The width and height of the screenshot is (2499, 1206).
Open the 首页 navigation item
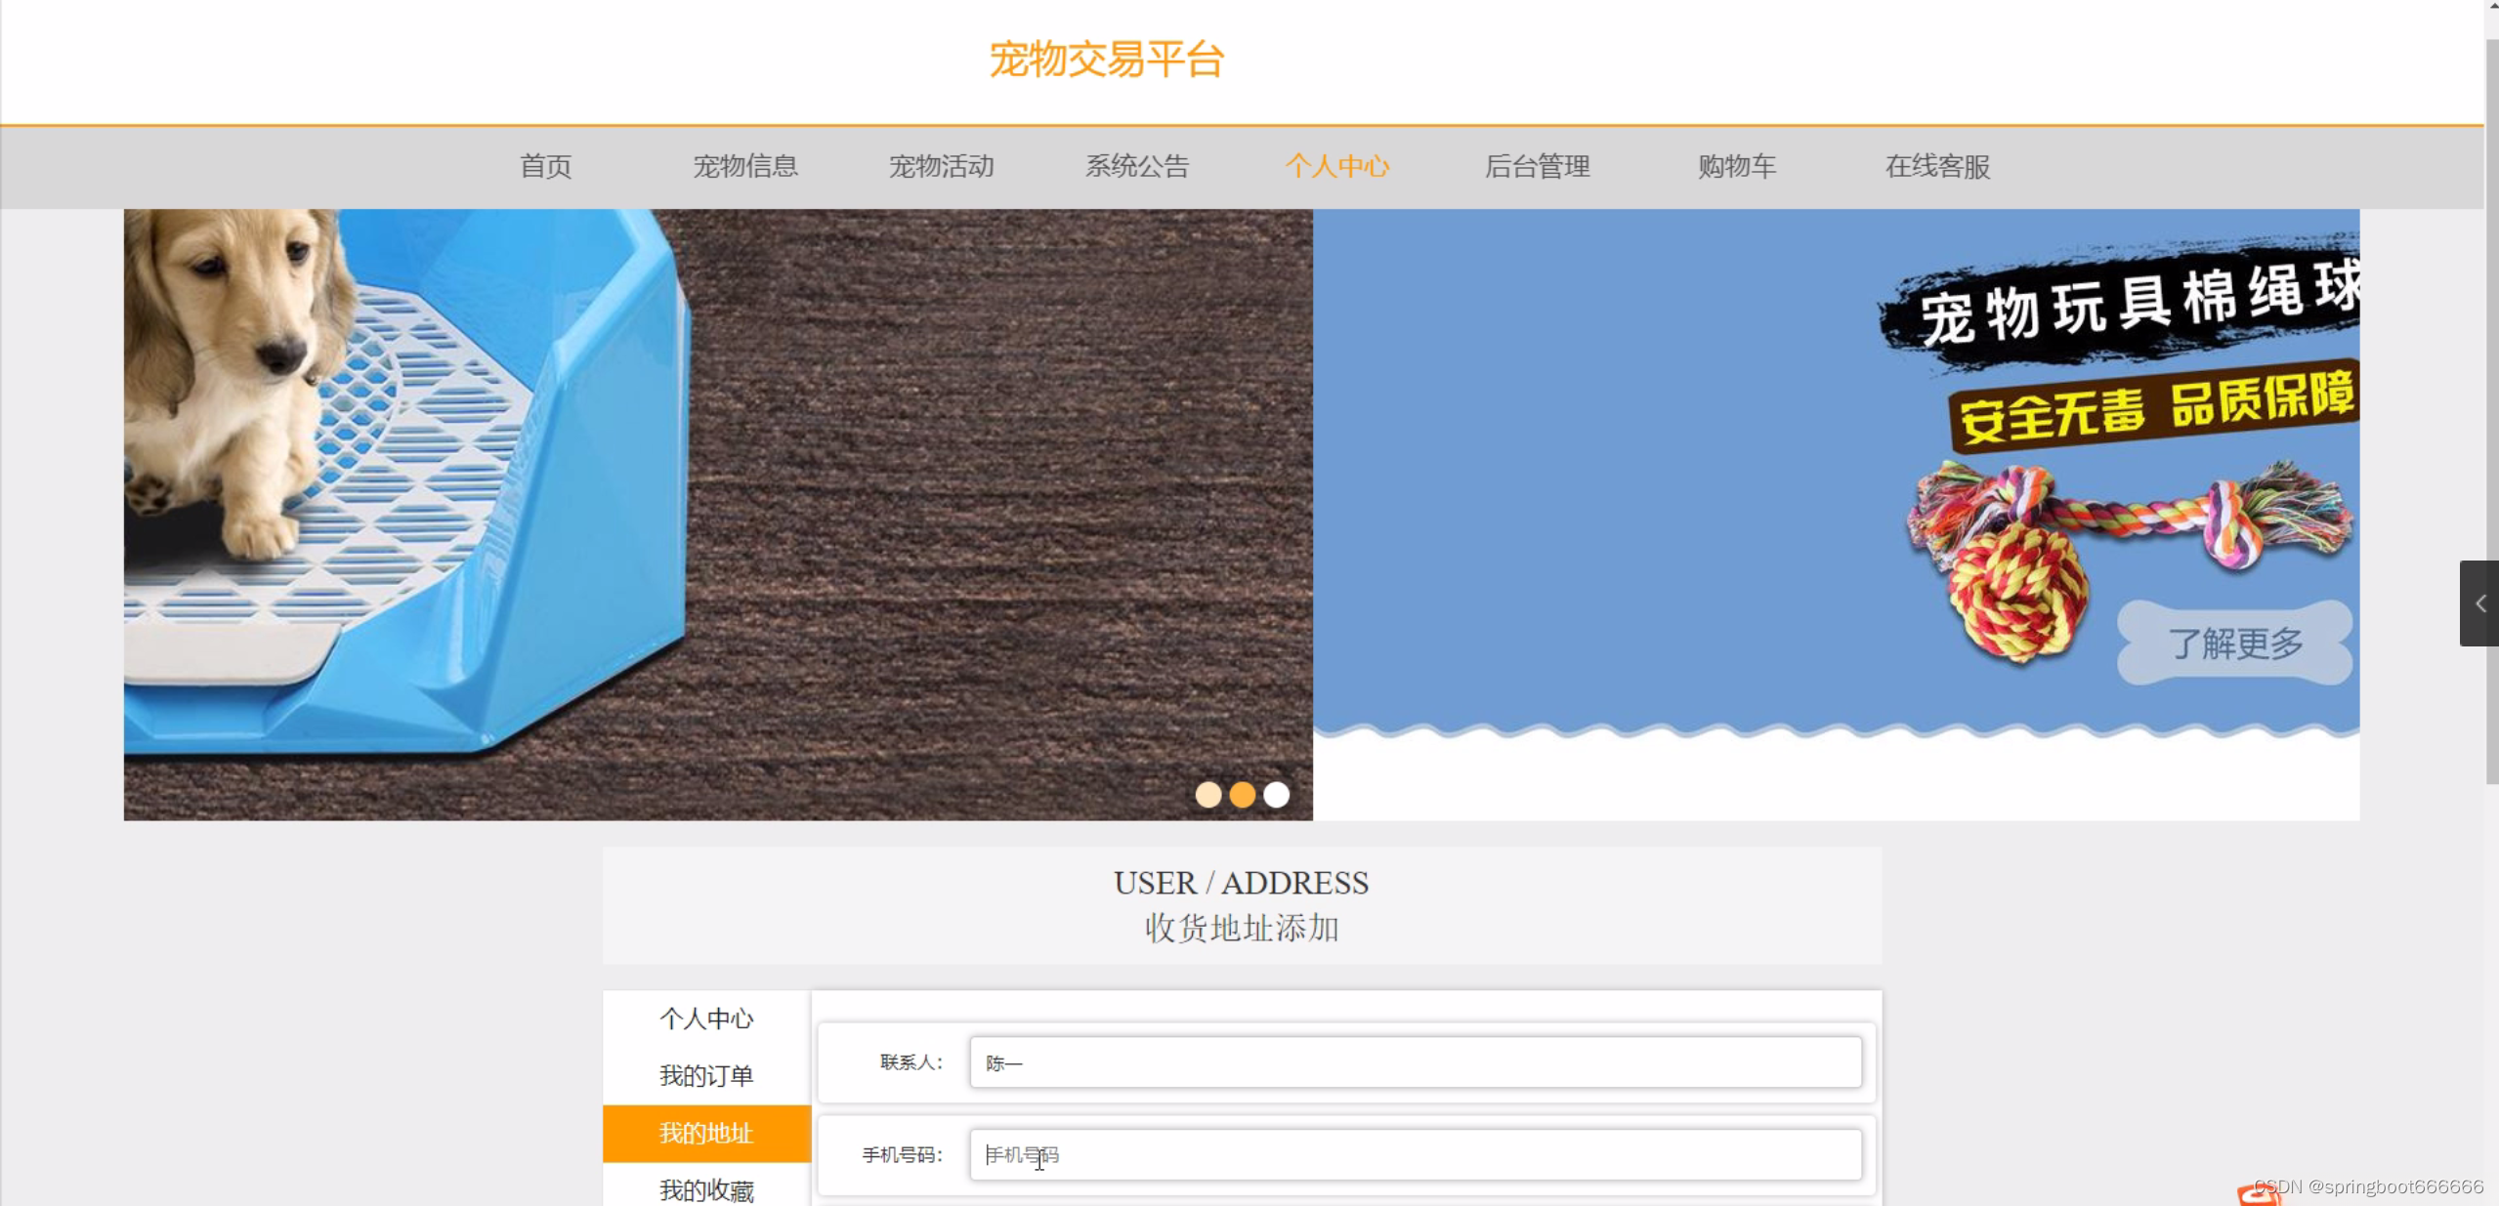point(545,166)
